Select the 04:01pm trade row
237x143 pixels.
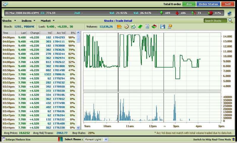(39, 58)
